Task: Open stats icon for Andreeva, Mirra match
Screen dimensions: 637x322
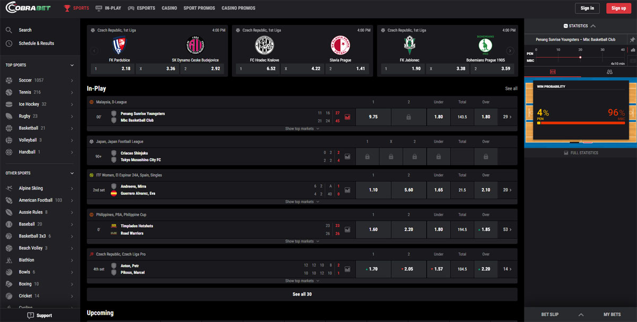Action: click(348, 190)
